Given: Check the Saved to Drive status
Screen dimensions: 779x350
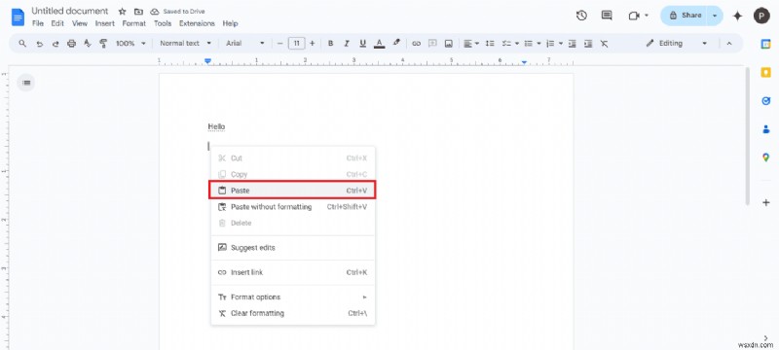Looking at the screenshot, I should point(177,12).
